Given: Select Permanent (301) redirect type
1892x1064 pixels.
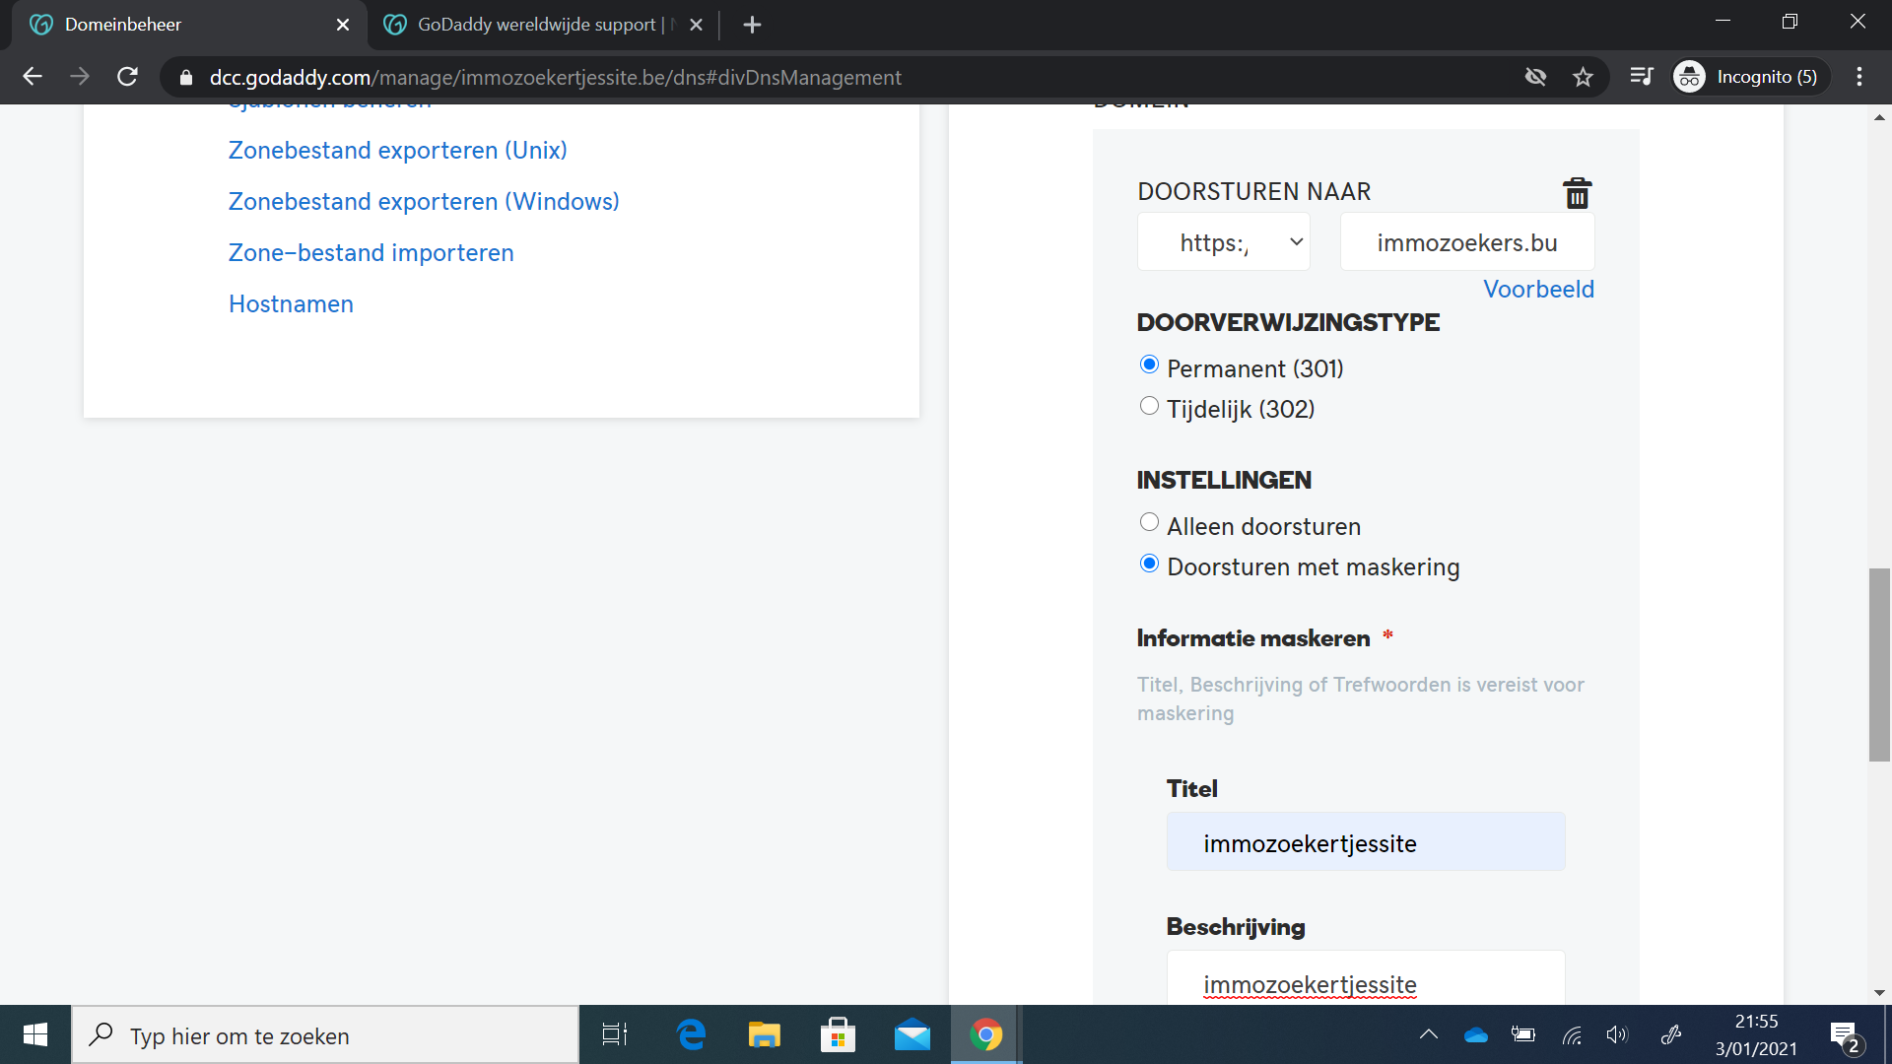Looking at the screenshot, I should coord(1149,366).
